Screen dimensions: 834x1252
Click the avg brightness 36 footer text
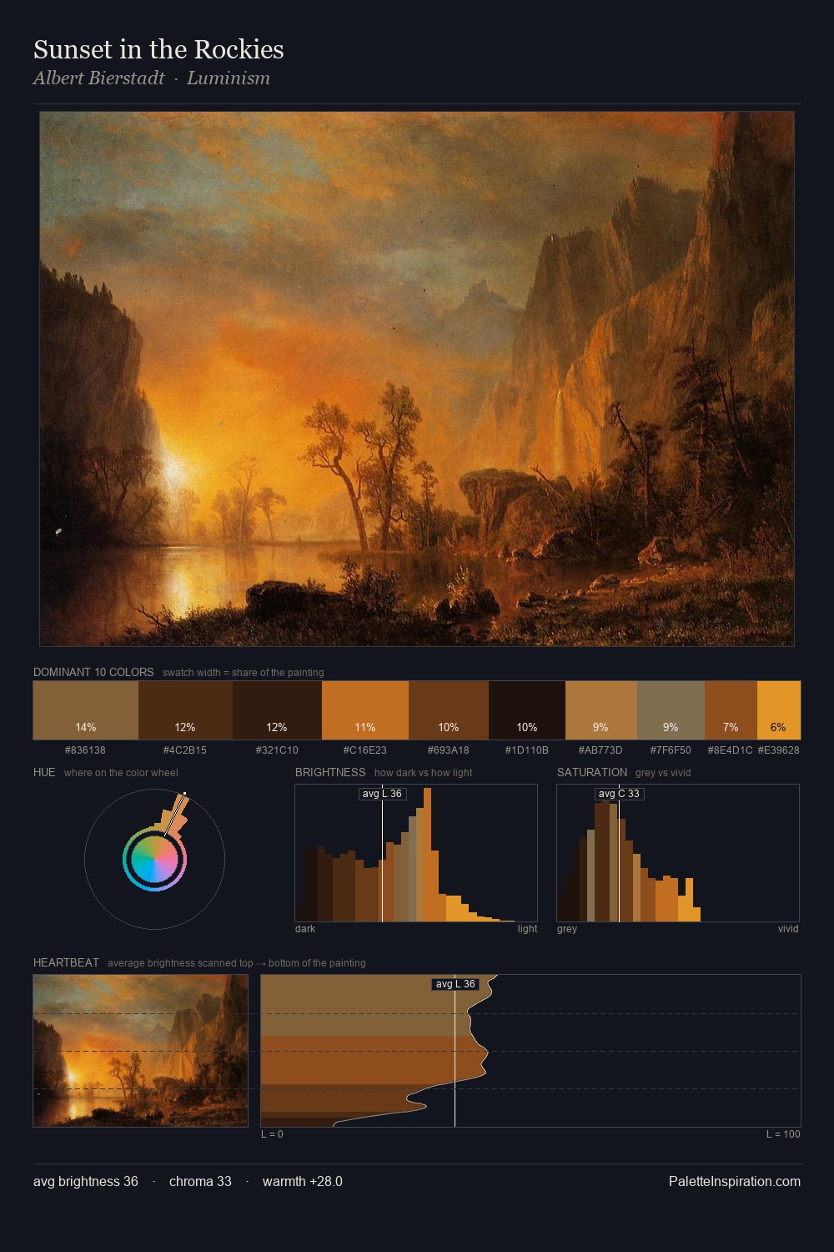[x=86, y=1181]
